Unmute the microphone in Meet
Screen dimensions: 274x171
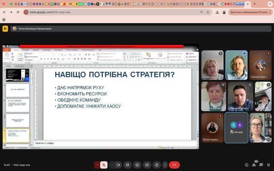[104, 165]
